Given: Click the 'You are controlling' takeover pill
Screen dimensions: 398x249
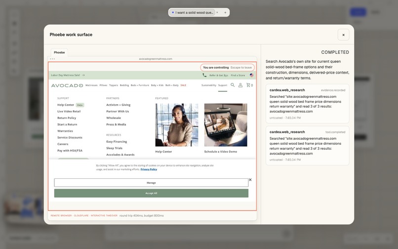Looking at the screenshot, I should tap(228, 68).
